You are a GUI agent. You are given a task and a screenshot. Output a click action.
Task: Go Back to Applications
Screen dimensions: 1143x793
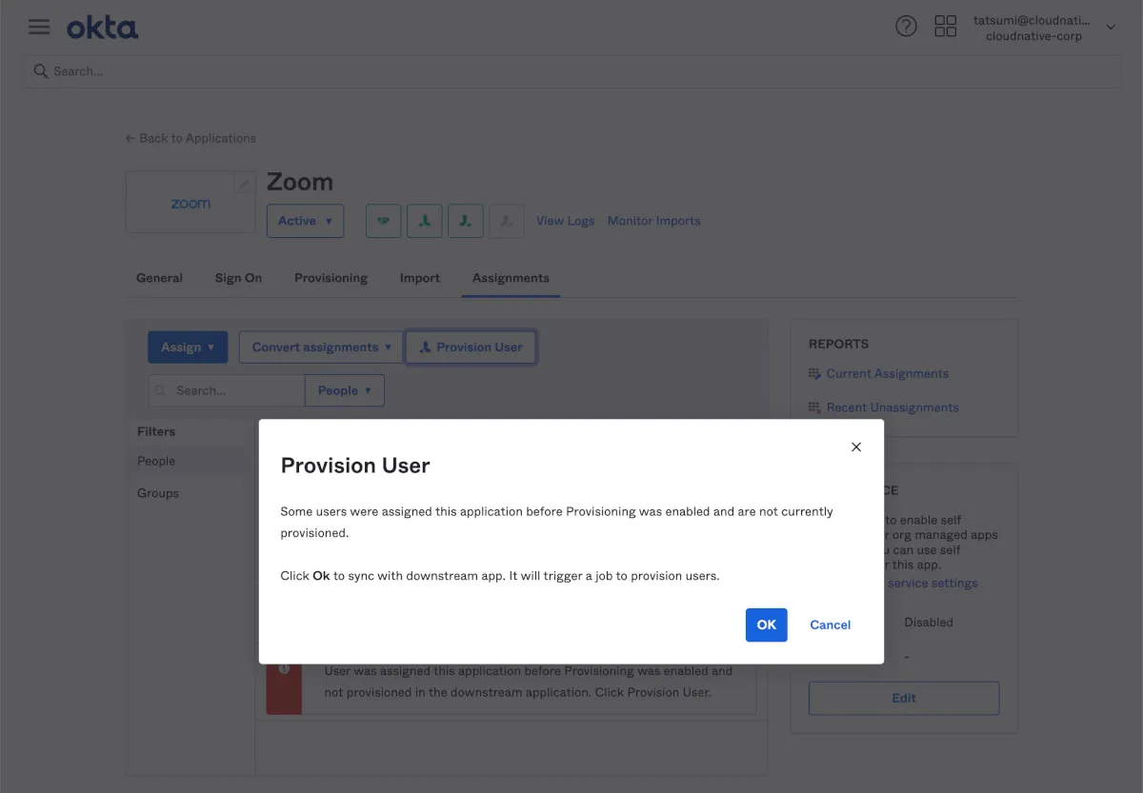tap(190, 138)
